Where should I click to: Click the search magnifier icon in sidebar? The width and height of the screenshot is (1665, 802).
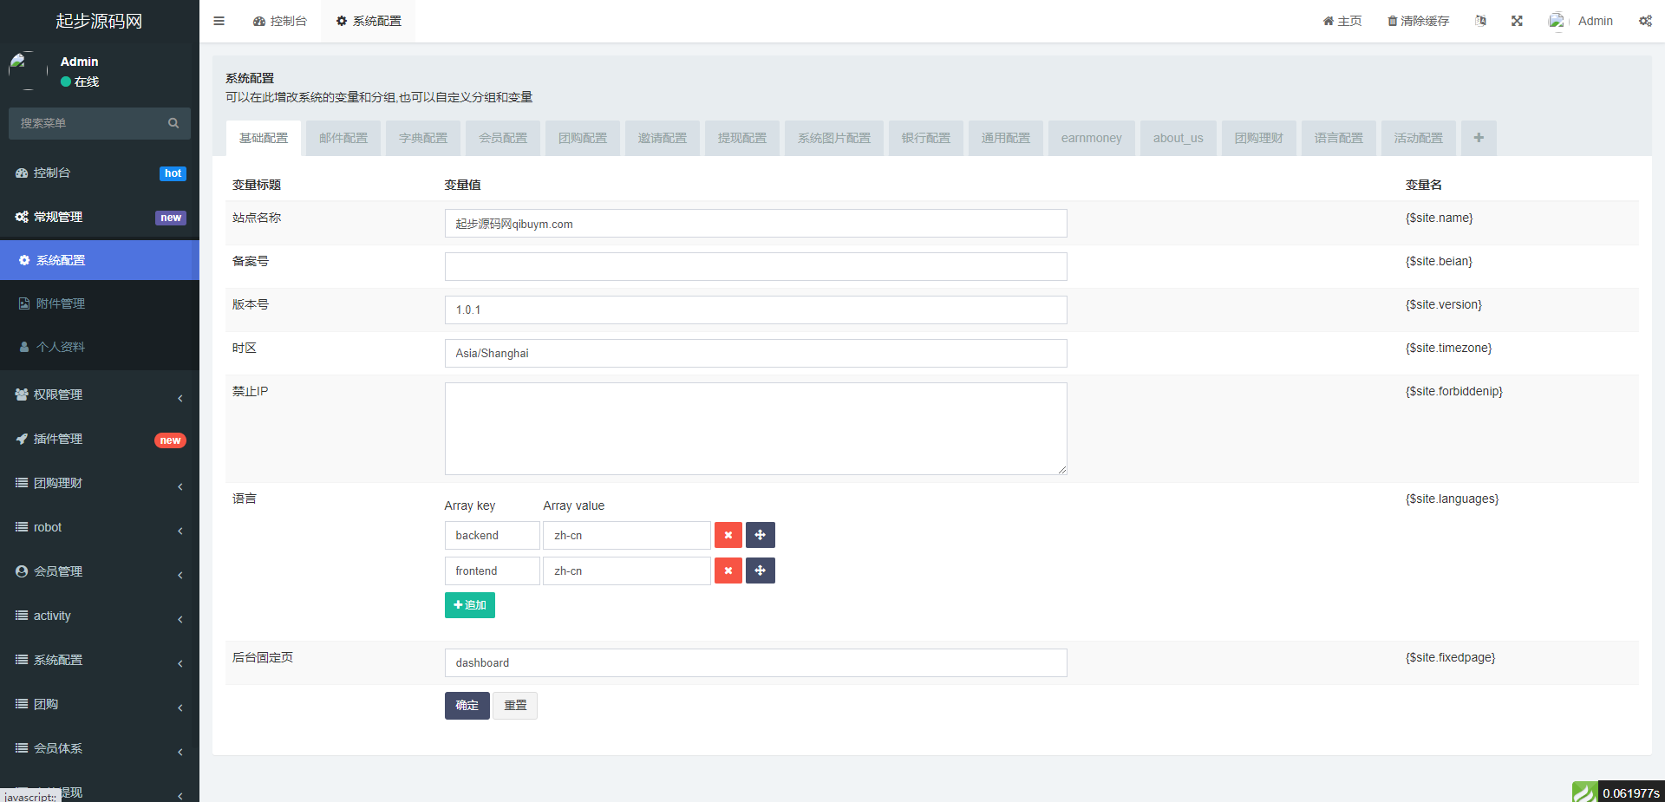pyautogui.click(x=173, y=123)
